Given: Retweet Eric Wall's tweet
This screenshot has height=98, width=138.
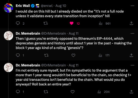Looking at the screenshot, I should point(46,23).
